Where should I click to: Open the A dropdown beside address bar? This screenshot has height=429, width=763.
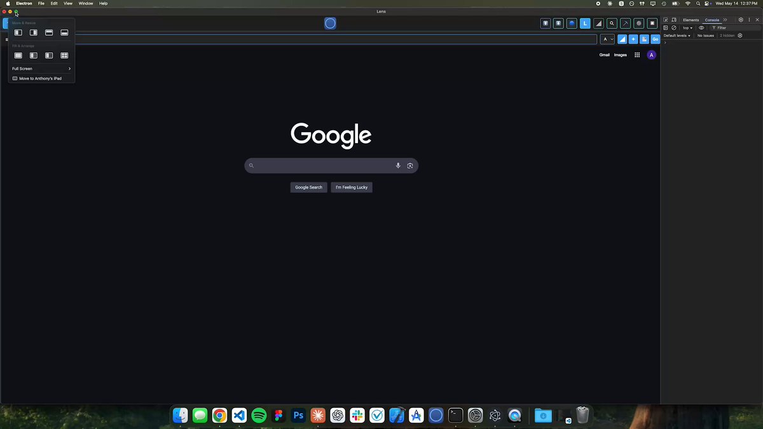coord(608,39)
